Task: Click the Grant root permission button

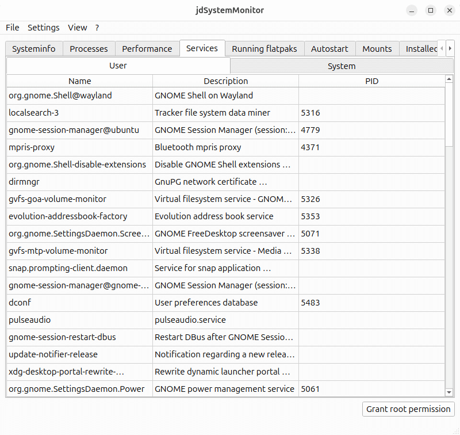Action: click(408, 409)
